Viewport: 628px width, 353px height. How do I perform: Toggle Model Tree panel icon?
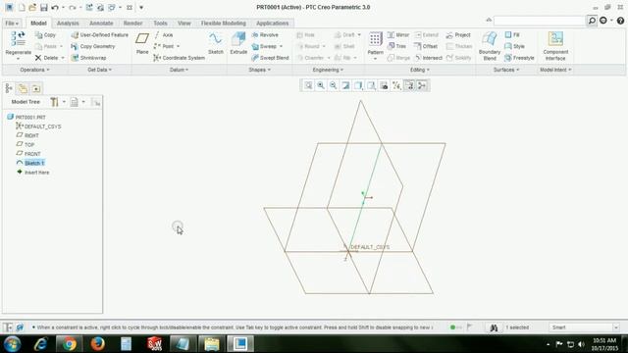9,88
